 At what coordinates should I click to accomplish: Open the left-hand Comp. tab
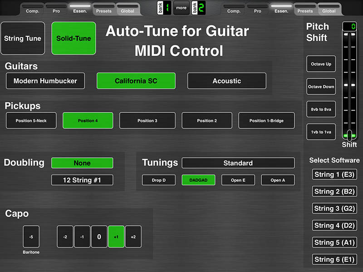32,10
